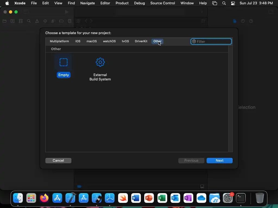Cancel the new project dialog

coord(58,160)
